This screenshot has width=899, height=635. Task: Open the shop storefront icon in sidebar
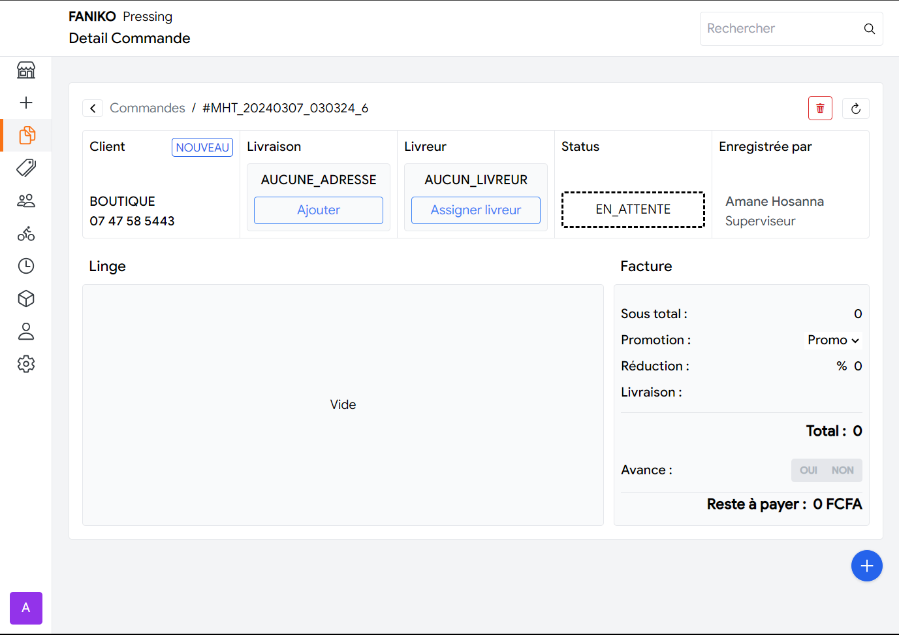(26, 70)
